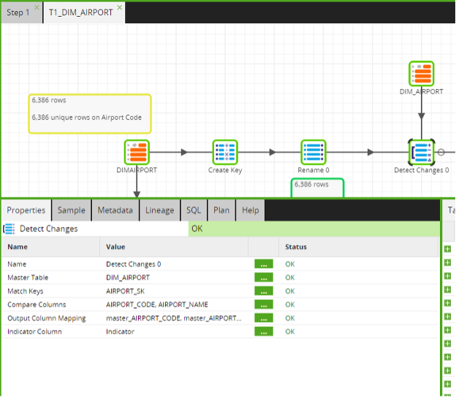
Task: Close the Step 1 tab
Action: click(x=37, y=7)
